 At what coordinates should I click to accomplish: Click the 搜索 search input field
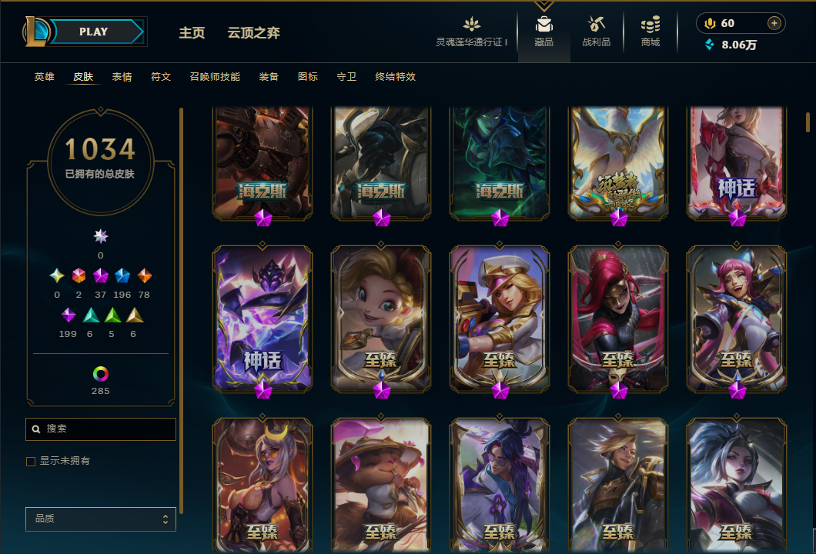tap(100, 429)
